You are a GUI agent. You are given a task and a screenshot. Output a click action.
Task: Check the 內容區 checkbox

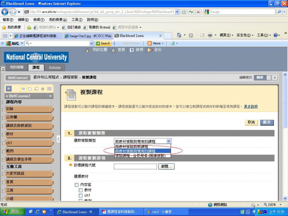tap(76, 185)
